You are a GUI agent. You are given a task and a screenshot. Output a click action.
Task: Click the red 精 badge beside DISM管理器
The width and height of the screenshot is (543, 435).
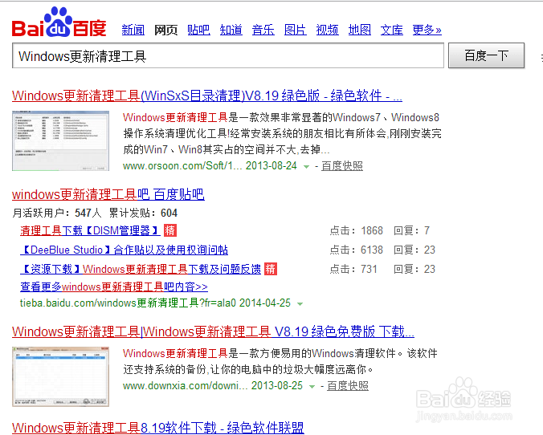coord(170,230)
